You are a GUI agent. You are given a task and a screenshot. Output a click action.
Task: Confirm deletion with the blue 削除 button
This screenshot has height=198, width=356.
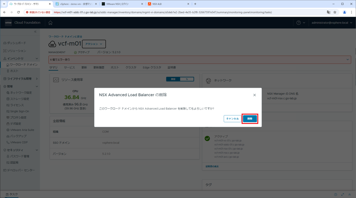(x=250, y=119)
